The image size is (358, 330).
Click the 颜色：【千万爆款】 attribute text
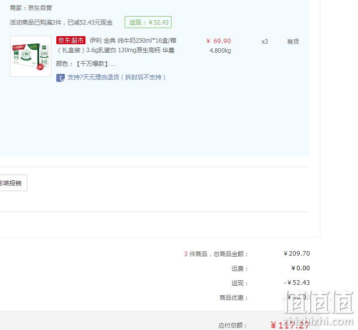85,64
